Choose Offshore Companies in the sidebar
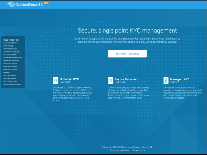Viewport: 207px width, 155px height. click(10, 49)
